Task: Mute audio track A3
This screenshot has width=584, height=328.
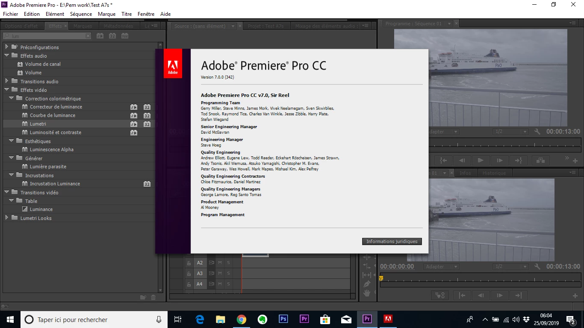Action: pyautogui.click(x=220, y=273)
